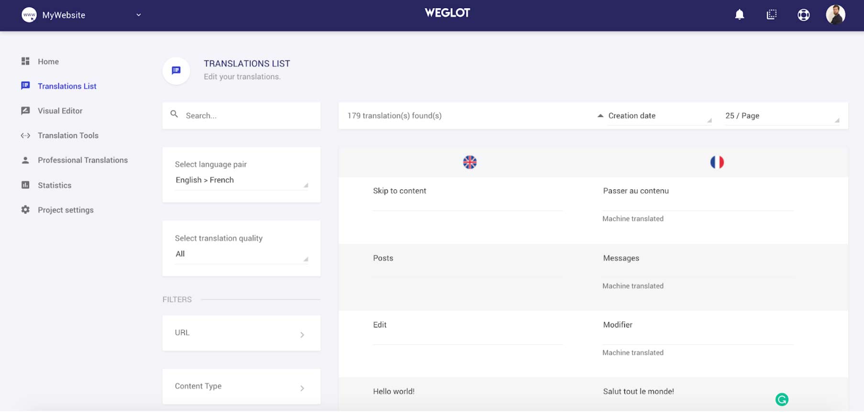864x412 pixels.
Task: Open the MyWebsite project dropdown
Action: click(82, 15)
